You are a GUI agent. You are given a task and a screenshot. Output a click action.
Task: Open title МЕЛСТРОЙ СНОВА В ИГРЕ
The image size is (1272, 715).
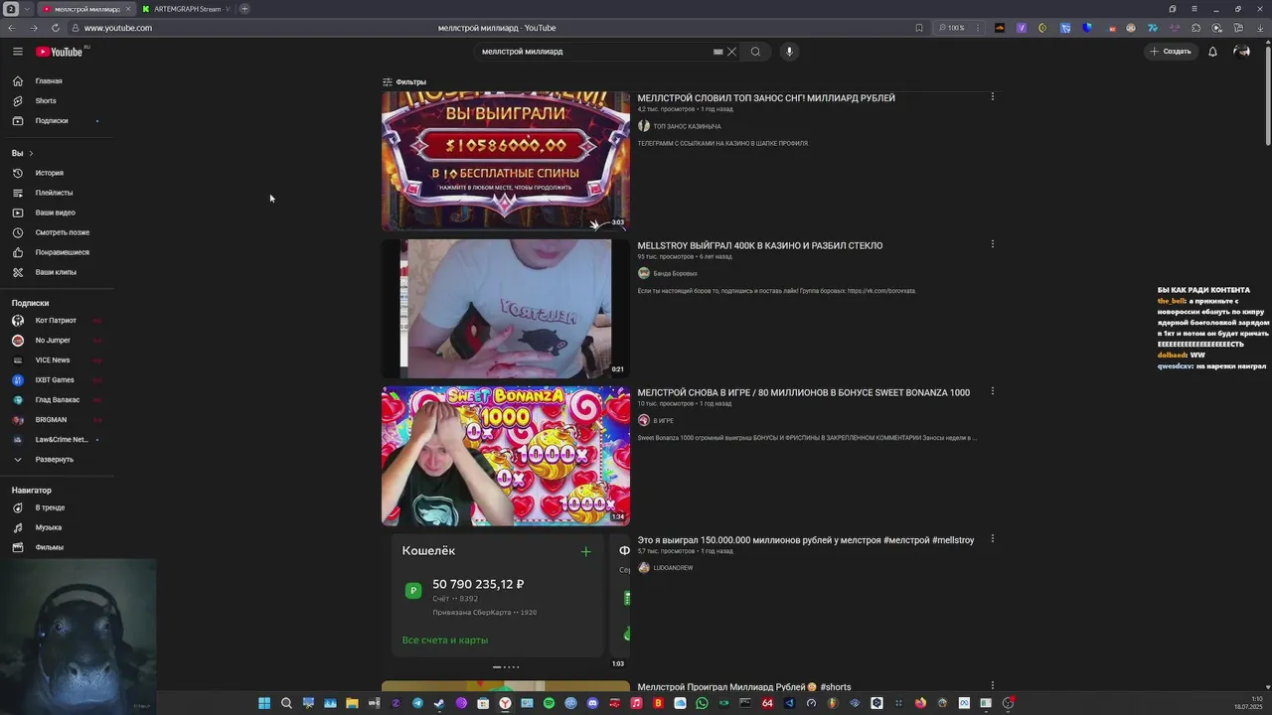point(803,393)
